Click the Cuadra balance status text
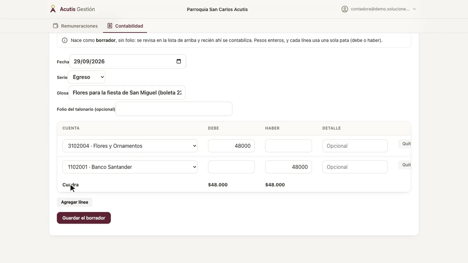This screenshot has width=468, height=263. (x=70, y=185)
